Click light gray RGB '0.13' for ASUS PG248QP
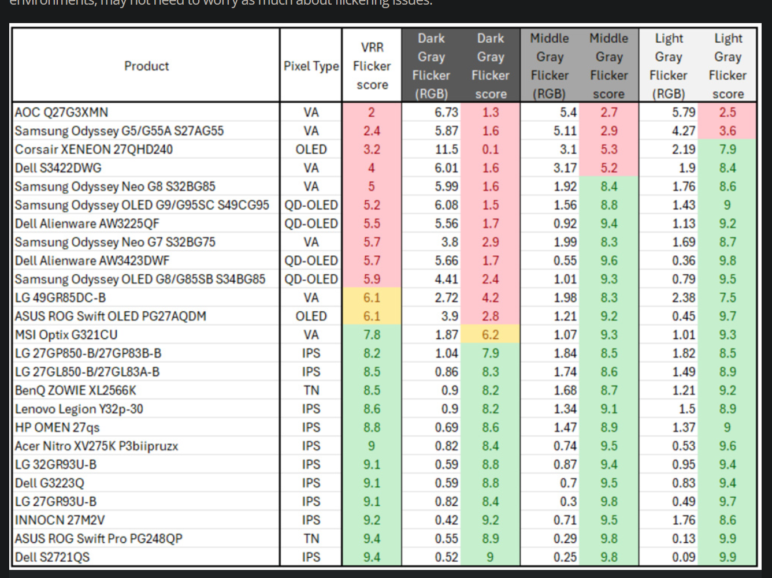The image size is (772, 578). click(x=684, y=538)
